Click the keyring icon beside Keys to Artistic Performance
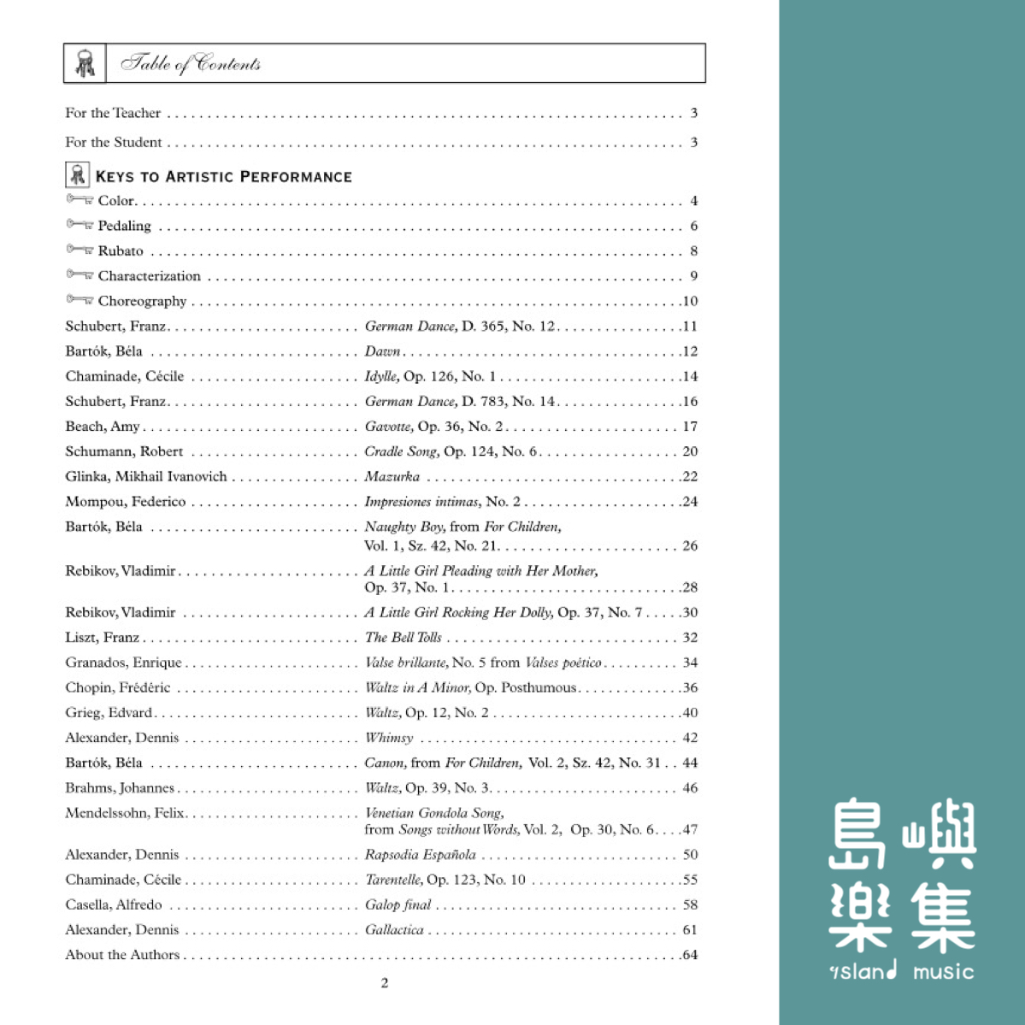Image resolution: width=1025 pixels, height=1025 pixels. point(78,175)
